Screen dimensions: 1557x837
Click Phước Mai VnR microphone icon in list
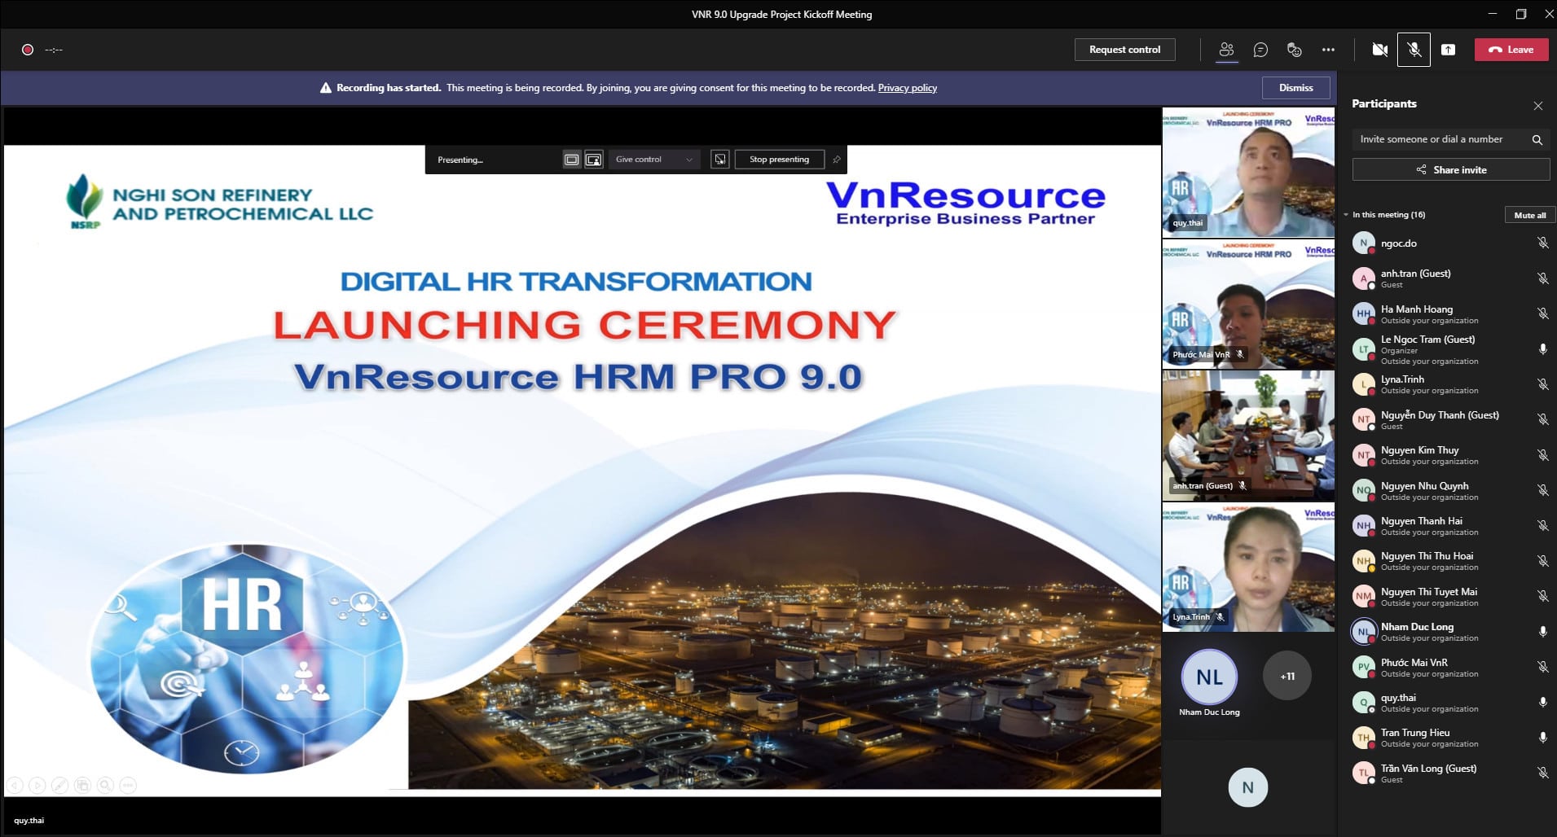coord(1542,667)
